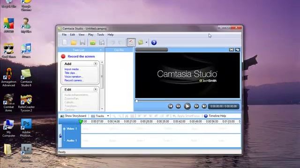Image resolution: width=300 pixels, height=168 pixels.
Task: Click the New Project toolbar icon
Action: (65, 42)
